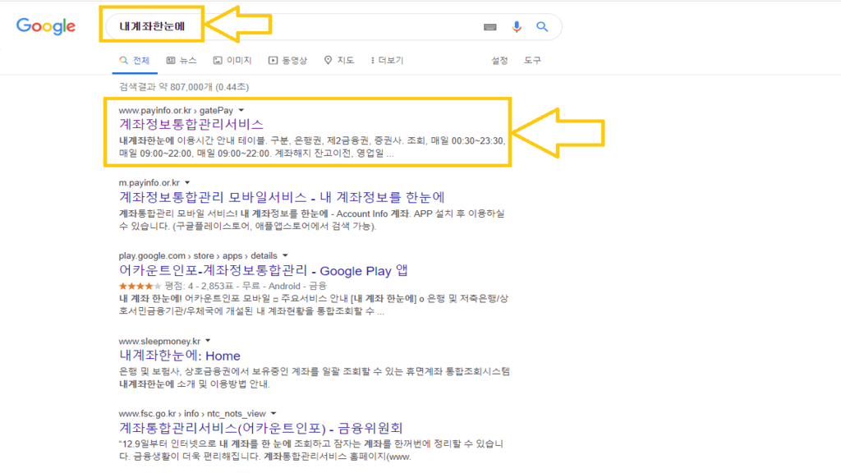The height and width of the screenshot is (473, 841).
Task: Open the 계좌정보통합관리서비스 result link
Action: pyautogui.click(x=191, y=125)
